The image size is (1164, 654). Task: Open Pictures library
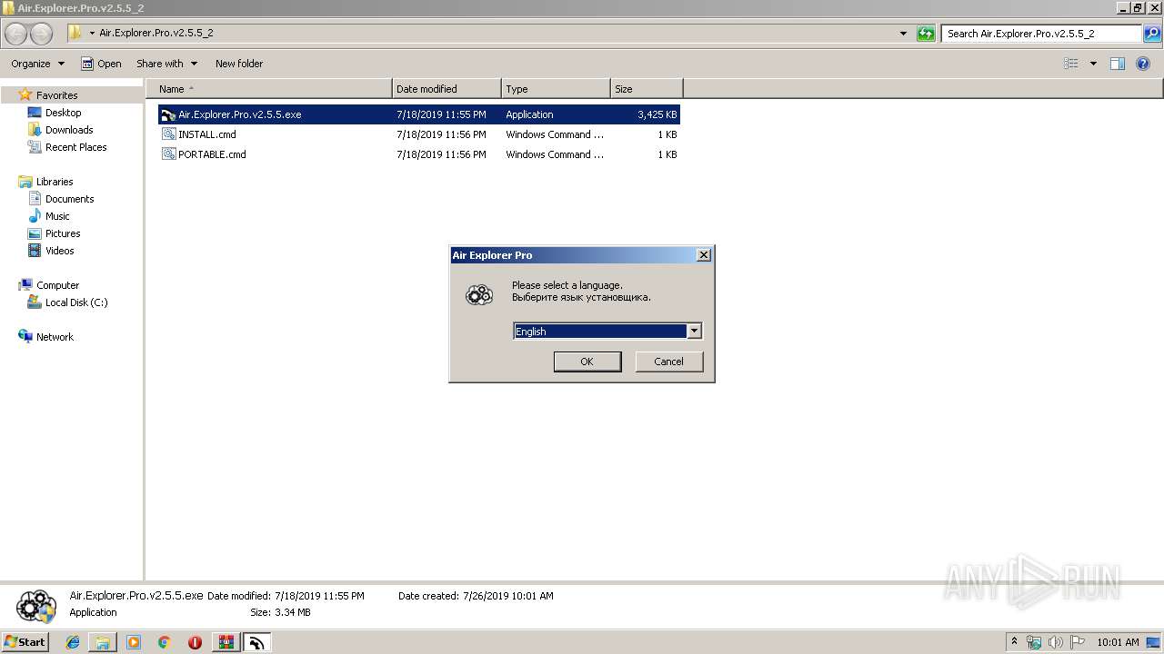point(63,233)
